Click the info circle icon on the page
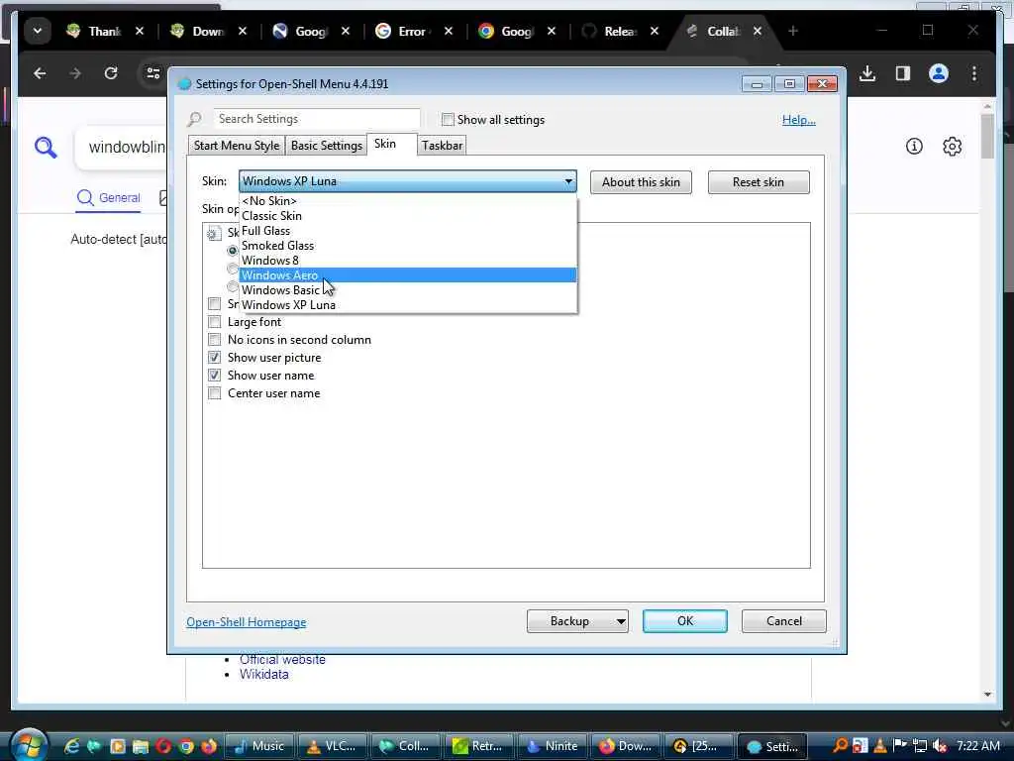 [914, 147]
